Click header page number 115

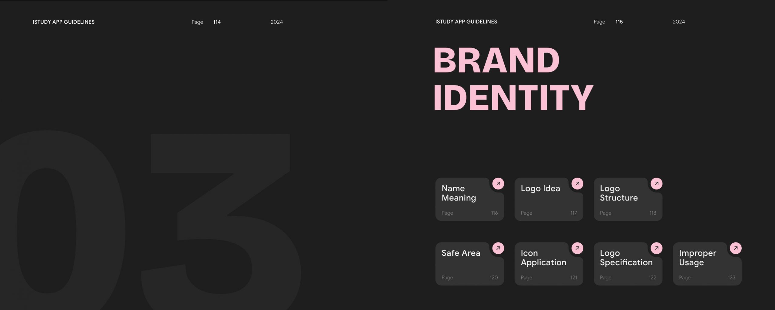[619, 22]
